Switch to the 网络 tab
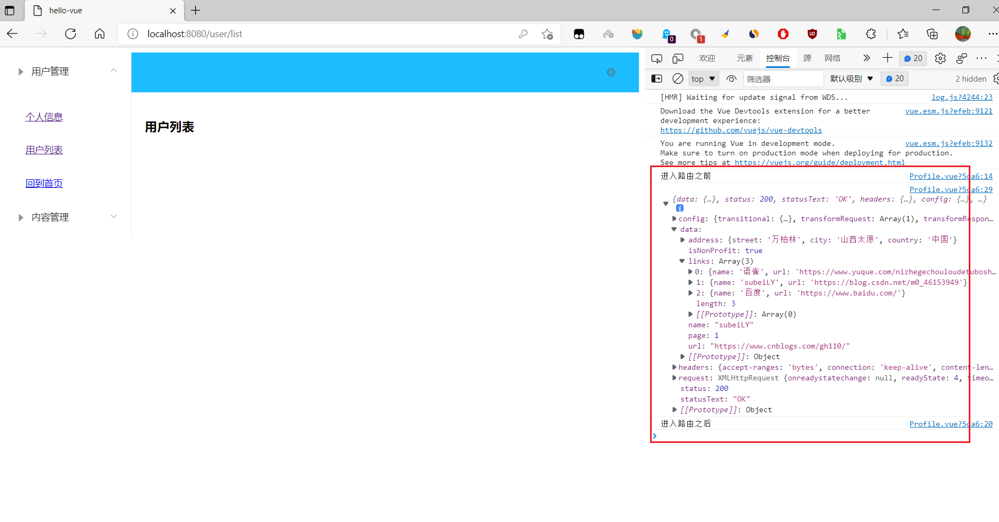Image resolution: width=999 pixels, height=522 pixels. (x=832, y=58)
